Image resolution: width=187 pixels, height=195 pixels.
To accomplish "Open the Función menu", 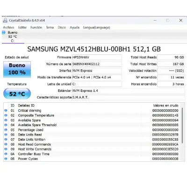I will (36, 28).
